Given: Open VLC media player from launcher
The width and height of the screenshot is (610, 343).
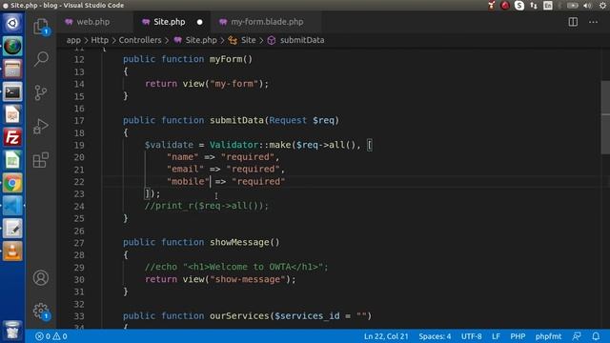Looking at the screenshot, I should coord(12,252).
